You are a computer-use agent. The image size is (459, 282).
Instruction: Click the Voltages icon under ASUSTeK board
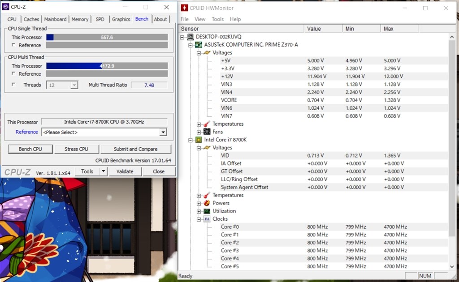pyautogui.click(x=207, y=53)
